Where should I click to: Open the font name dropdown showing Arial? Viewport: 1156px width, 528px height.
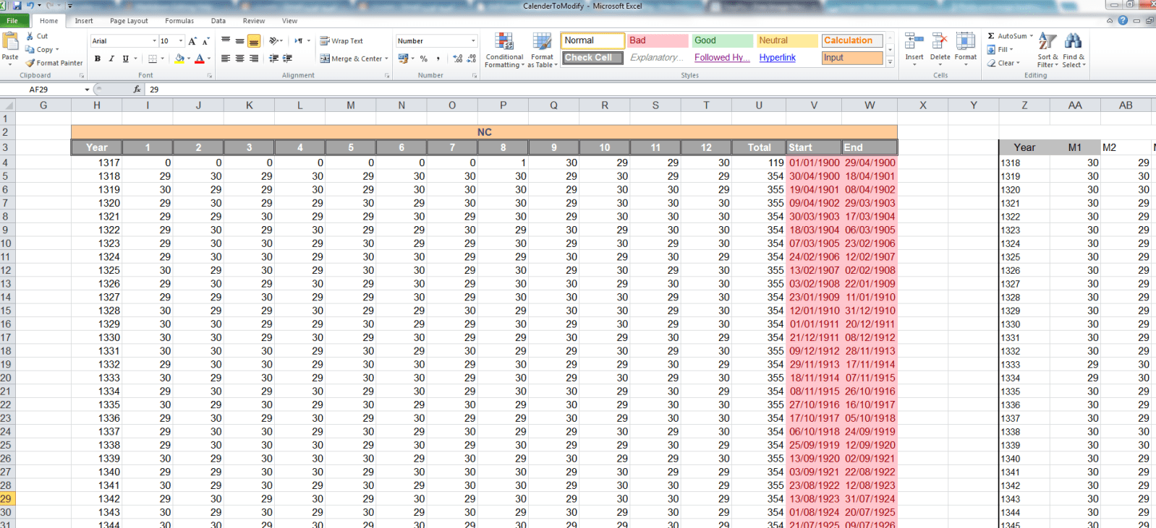154,41
